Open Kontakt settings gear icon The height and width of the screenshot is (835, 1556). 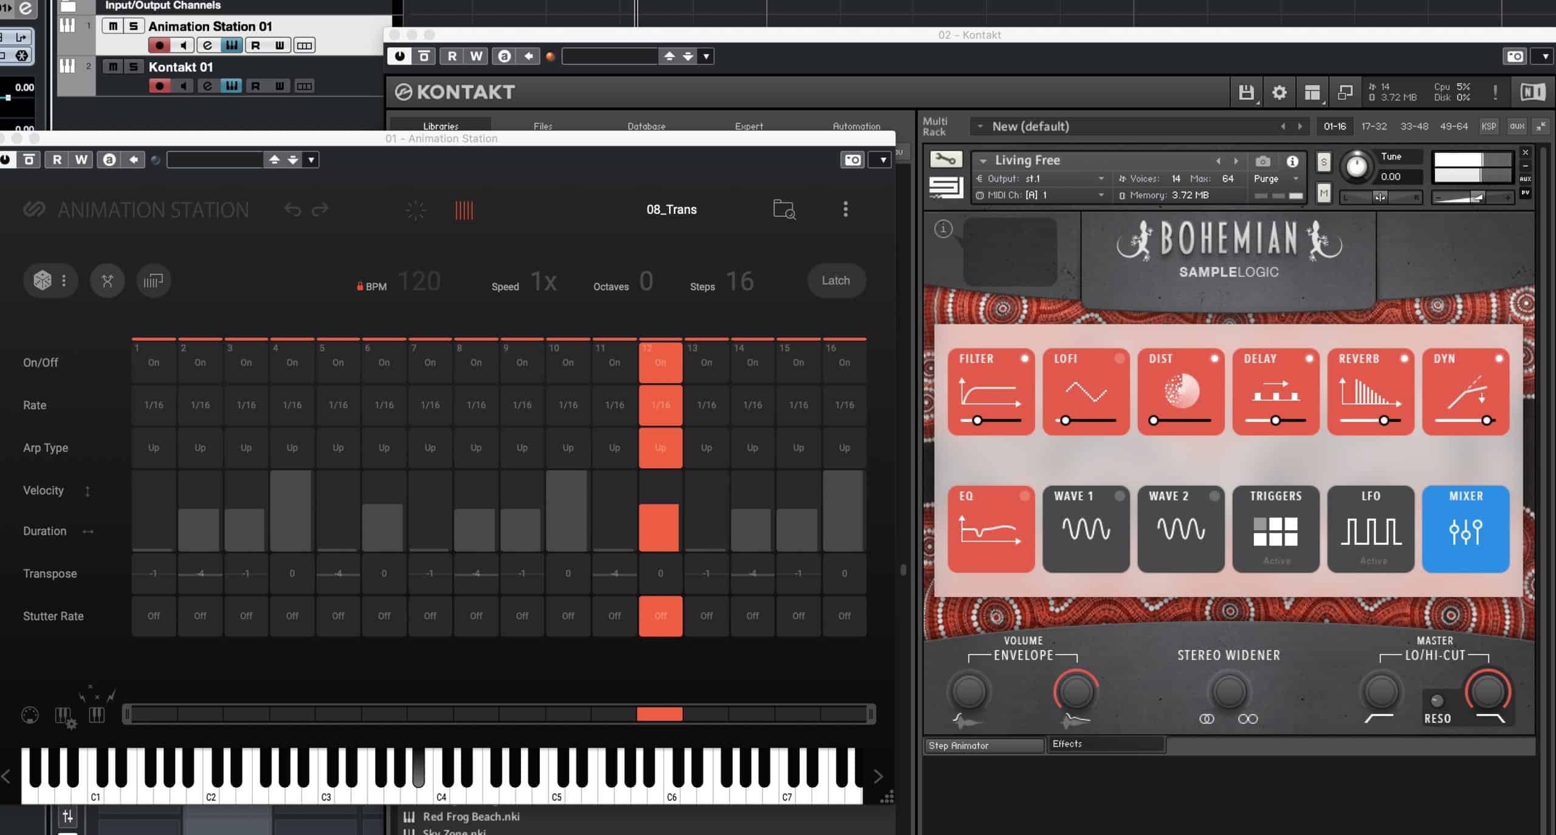click(x=1279, y=92)
